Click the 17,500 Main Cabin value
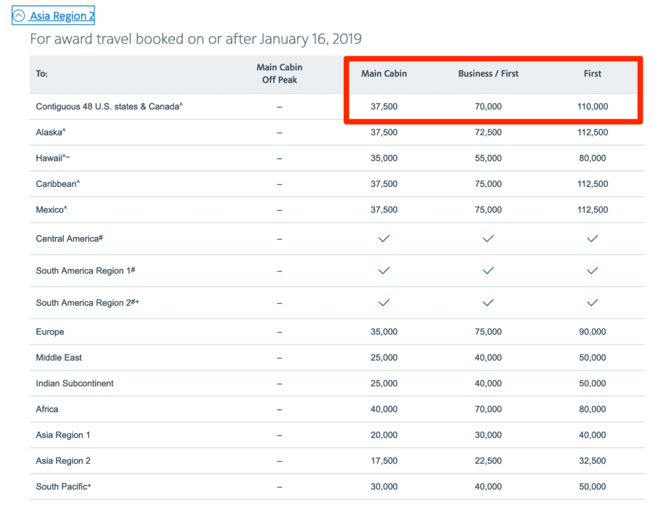Image resolution: width=666 pixels, height=506 pixels. (384, 461)
